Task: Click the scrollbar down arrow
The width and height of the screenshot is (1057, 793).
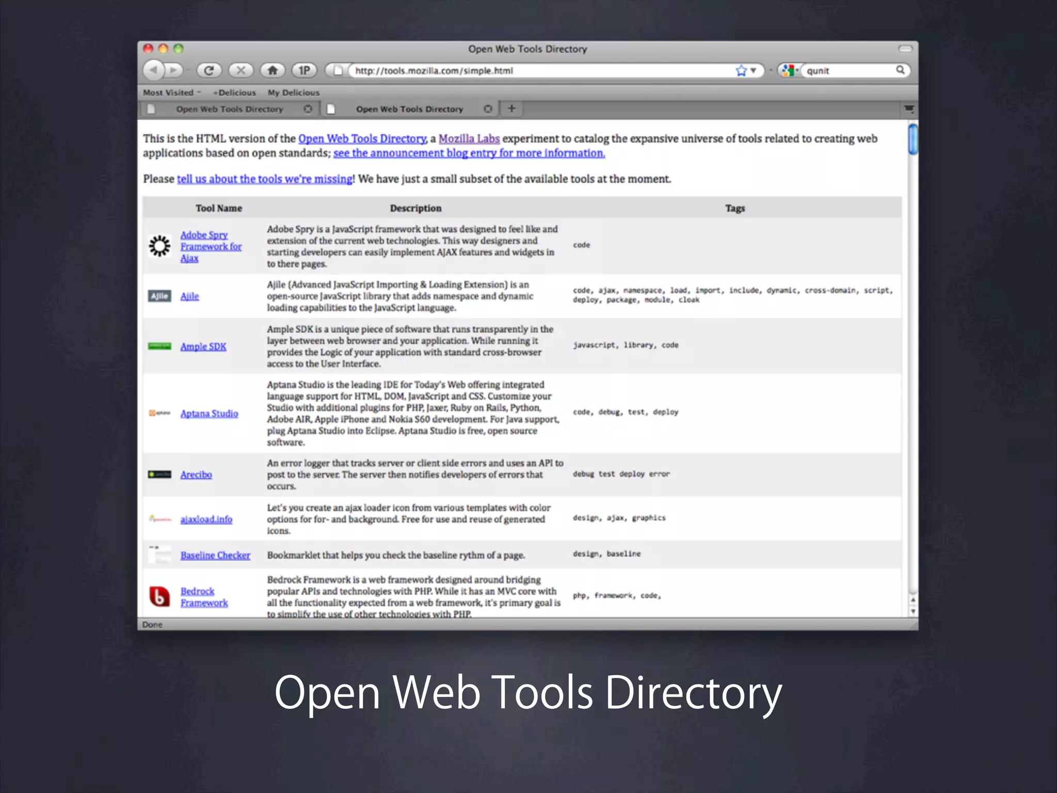Action: click(x=912, y=611)
